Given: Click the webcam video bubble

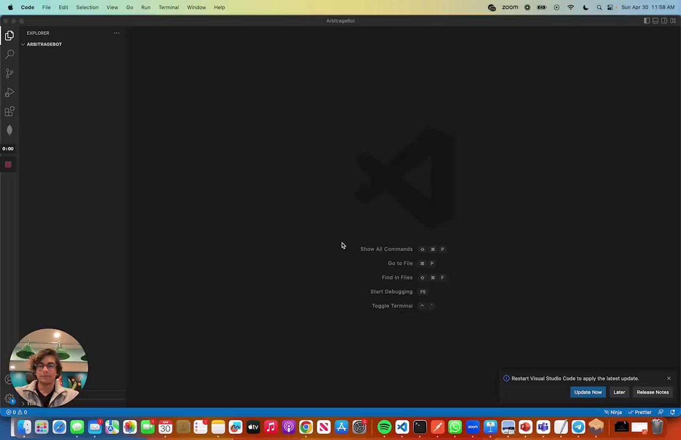Looking at the screenshot, I should click(48, 368).
